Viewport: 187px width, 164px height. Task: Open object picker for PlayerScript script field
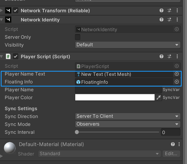coord(177,66)
